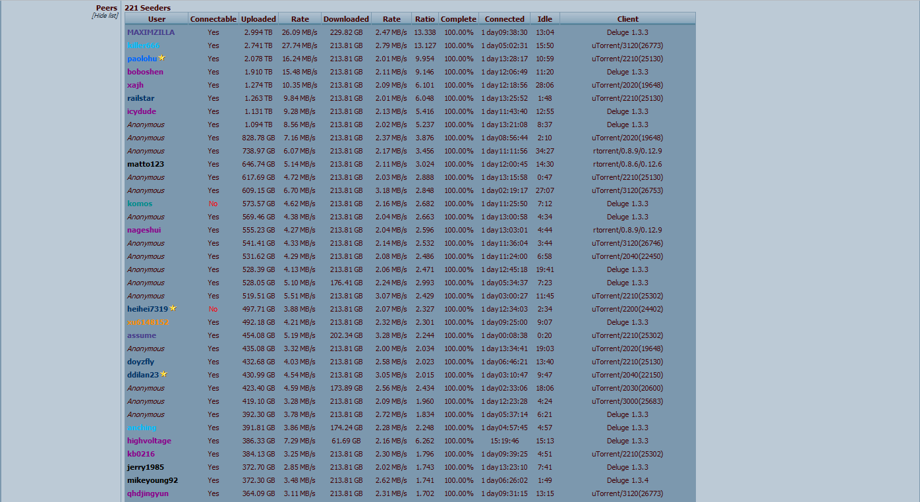The width and height of the screenshot is (920, 502).
Task: Open the heihei7319 user profile
Action: [148, 309]
